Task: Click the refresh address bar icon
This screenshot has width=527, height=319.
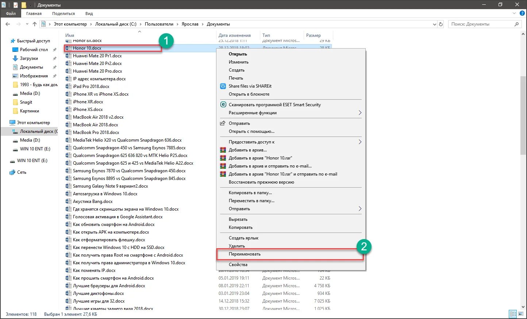Action: pos(441,24)
